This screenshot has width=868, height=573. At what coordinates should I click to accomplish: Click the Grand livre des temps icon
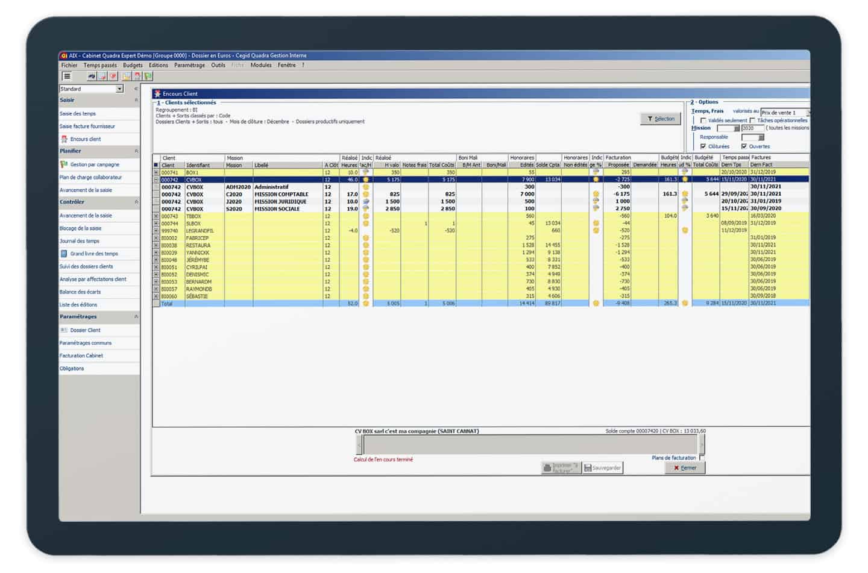tap(64, 254)
